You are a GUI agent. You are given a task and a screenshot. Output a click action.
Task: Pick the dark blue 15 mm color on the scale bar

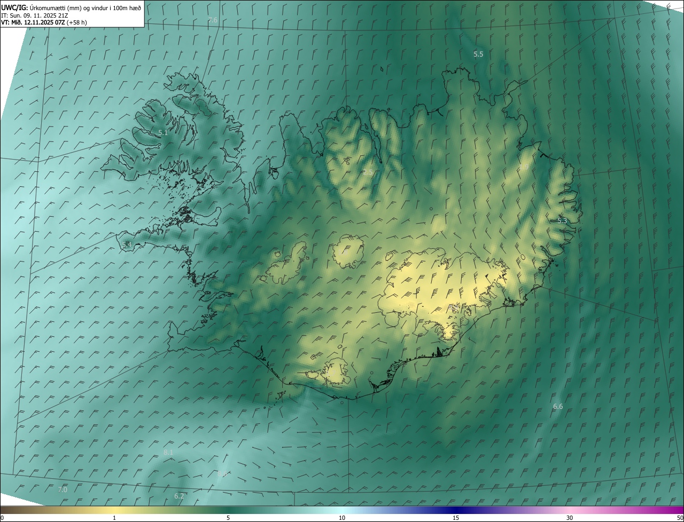pos(456,510)
